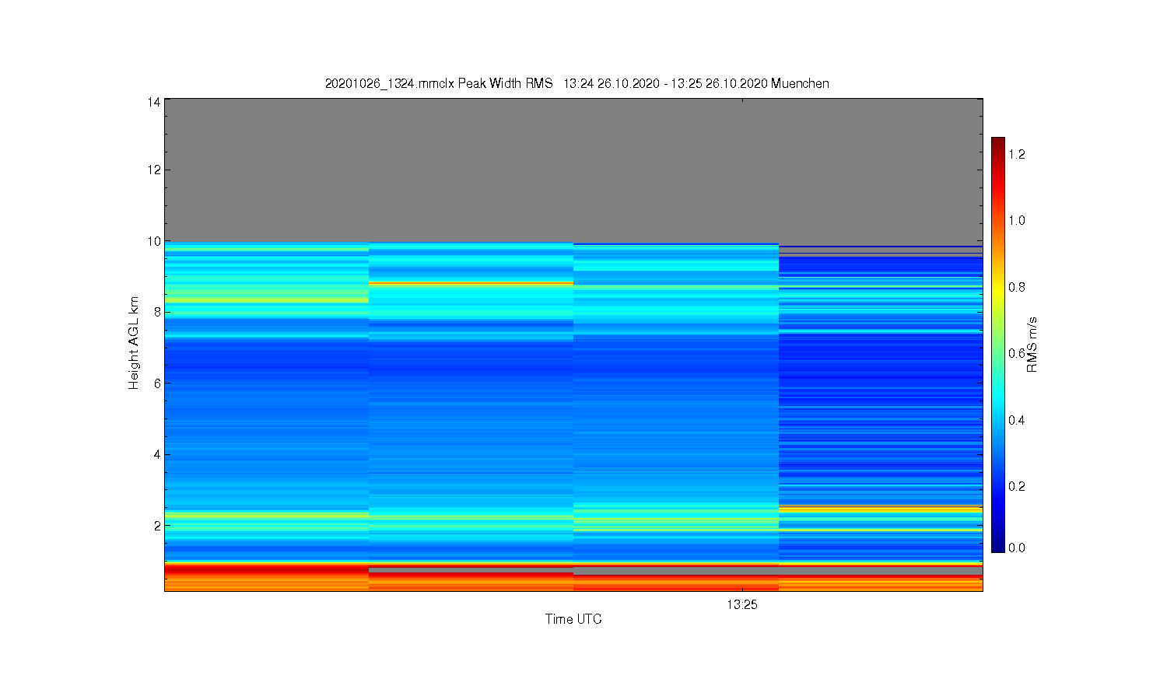Click the 13:25 time axis label

point(742,604)
